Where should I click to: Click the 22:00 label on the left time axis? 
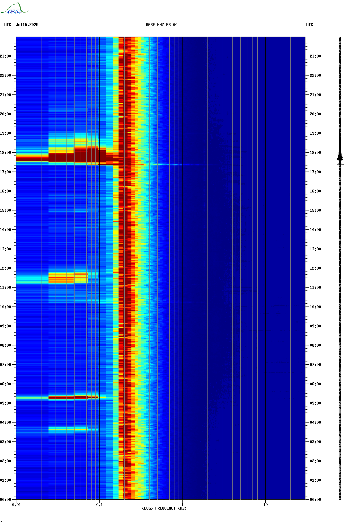click(x=5, y=76)
